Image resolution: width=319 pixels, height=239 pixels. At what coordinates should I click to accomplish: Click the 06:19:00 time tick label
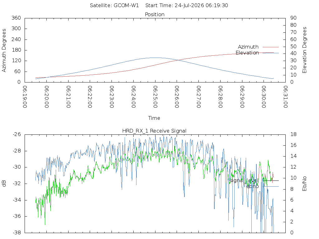25,97
